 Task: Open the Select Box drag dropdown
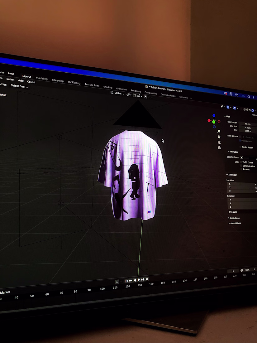(19, 86)
